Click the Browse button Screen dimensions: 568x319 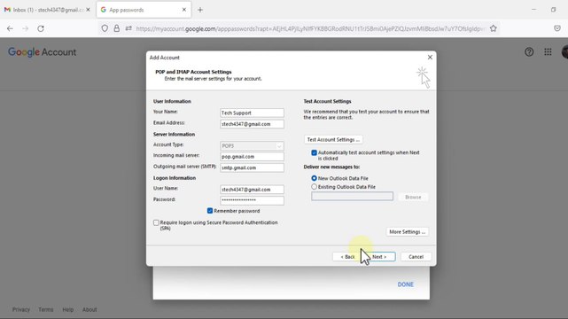pos(413,198)
